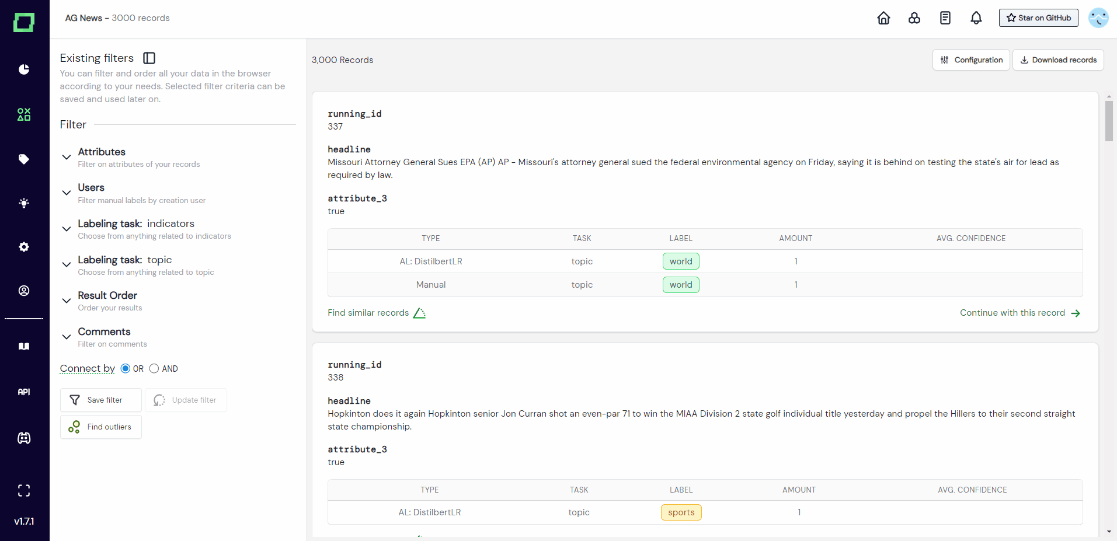1117x541 pixels.
Task: Click the arrow next to Continue with this record
Action: tap(1076, 313)
